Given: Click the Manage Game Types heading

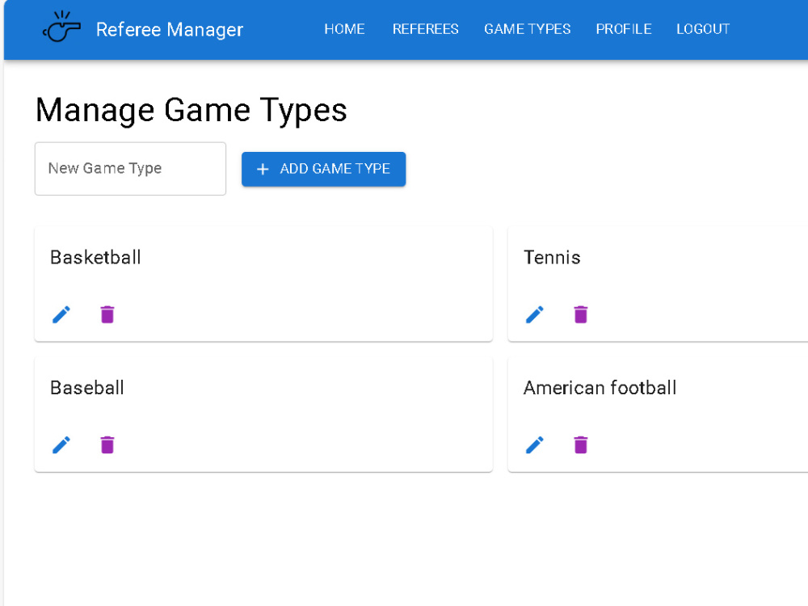Looking at the screenshot, I should click(191, 110).
